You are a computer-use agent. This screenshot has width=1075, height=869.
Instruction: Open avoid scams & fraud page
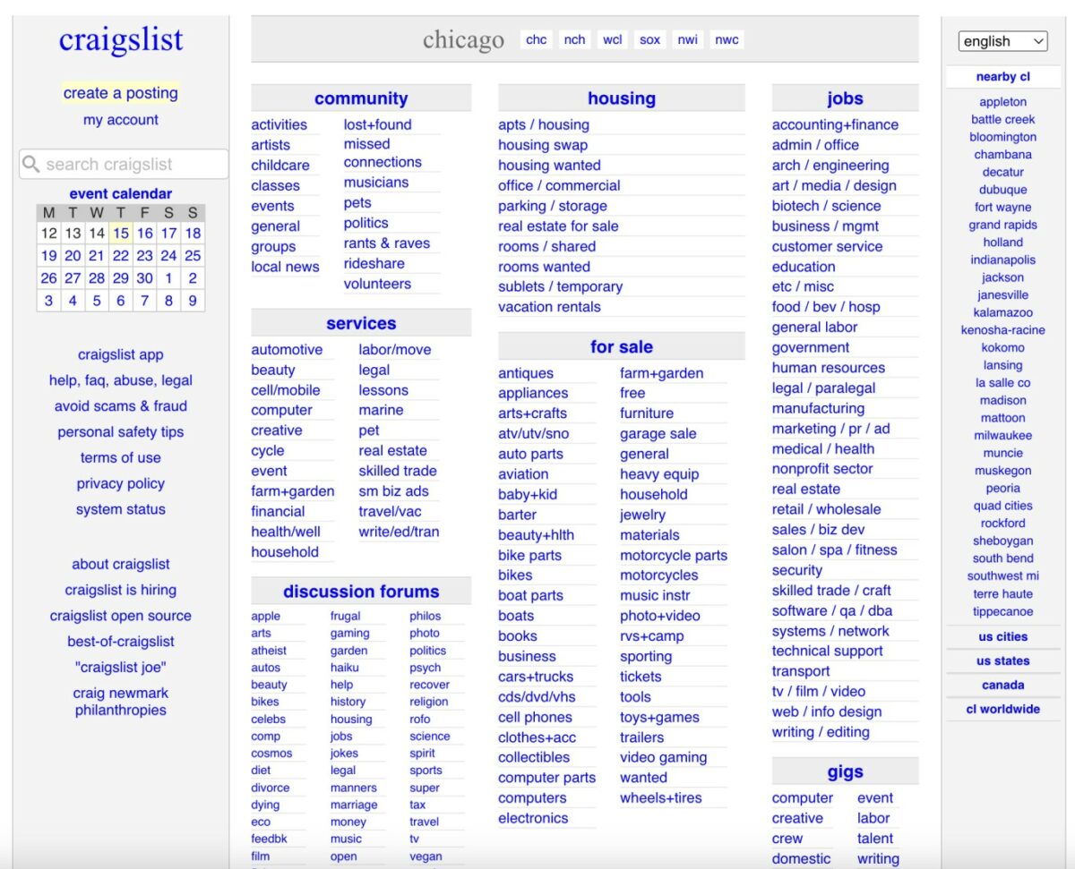click(121, 406)
